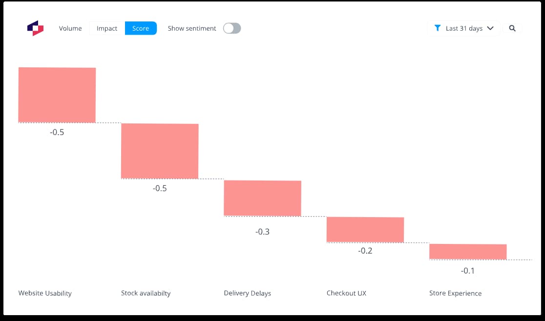Click the search icon in the top-right corner
545x321 pixels.
pos(512,28)
